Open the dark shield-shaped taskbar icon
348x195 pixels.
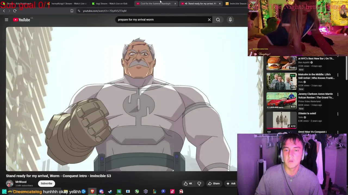tap(146, 191)
